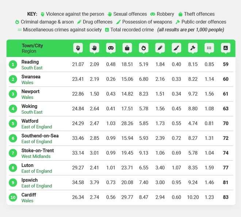The image size is (241, 217).
Task: Click the robbery mask icon in header
Action: pyautogui.click(x=111, y=48)
